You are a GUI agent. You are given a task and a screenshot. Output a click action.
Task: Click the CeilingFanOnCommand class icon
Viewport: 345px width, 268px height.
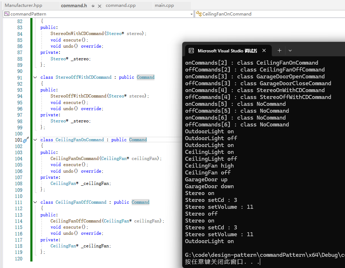pyautogui.click(x=199, y=14)
